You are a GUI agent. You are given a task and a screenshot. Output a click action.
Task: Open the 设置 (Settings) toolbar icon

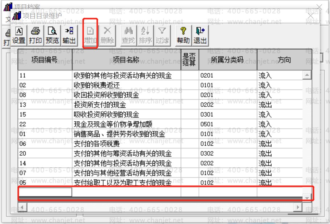tap(19, 35)
